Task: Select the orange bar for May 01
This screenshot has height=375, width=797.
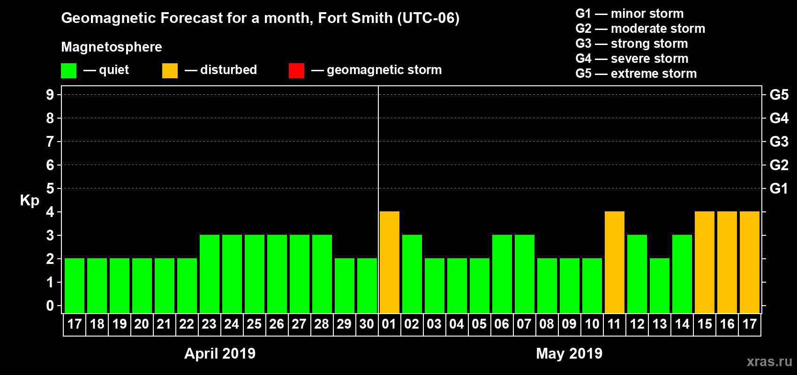Action: 389,262
